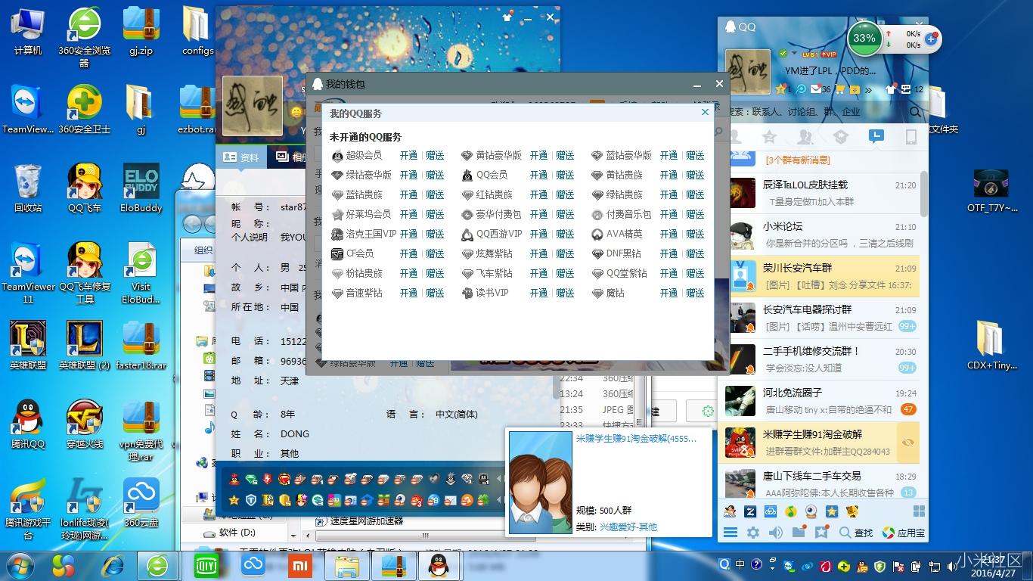Open the 360 accelerator ball showing 33%
The height and width of the screenshot is (581, 1033).
[x=864, y=38]
